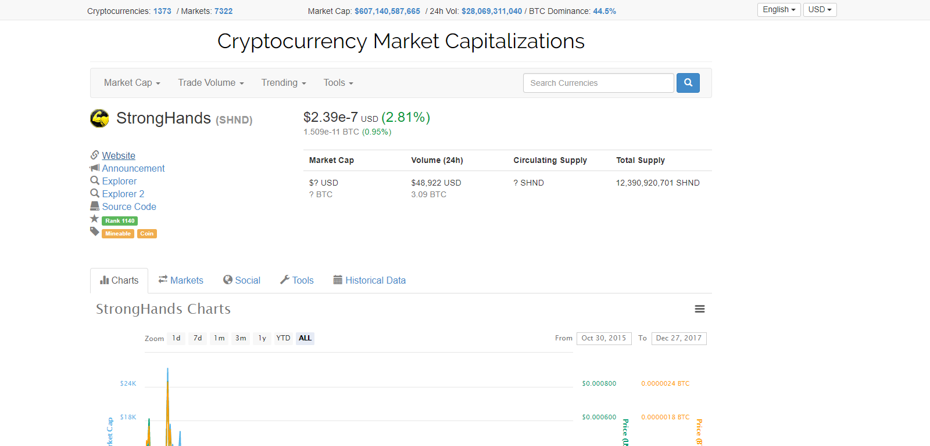Set chart zoom to 7d
This screenshot has height=446, width=930.
[x=198, y=338]
